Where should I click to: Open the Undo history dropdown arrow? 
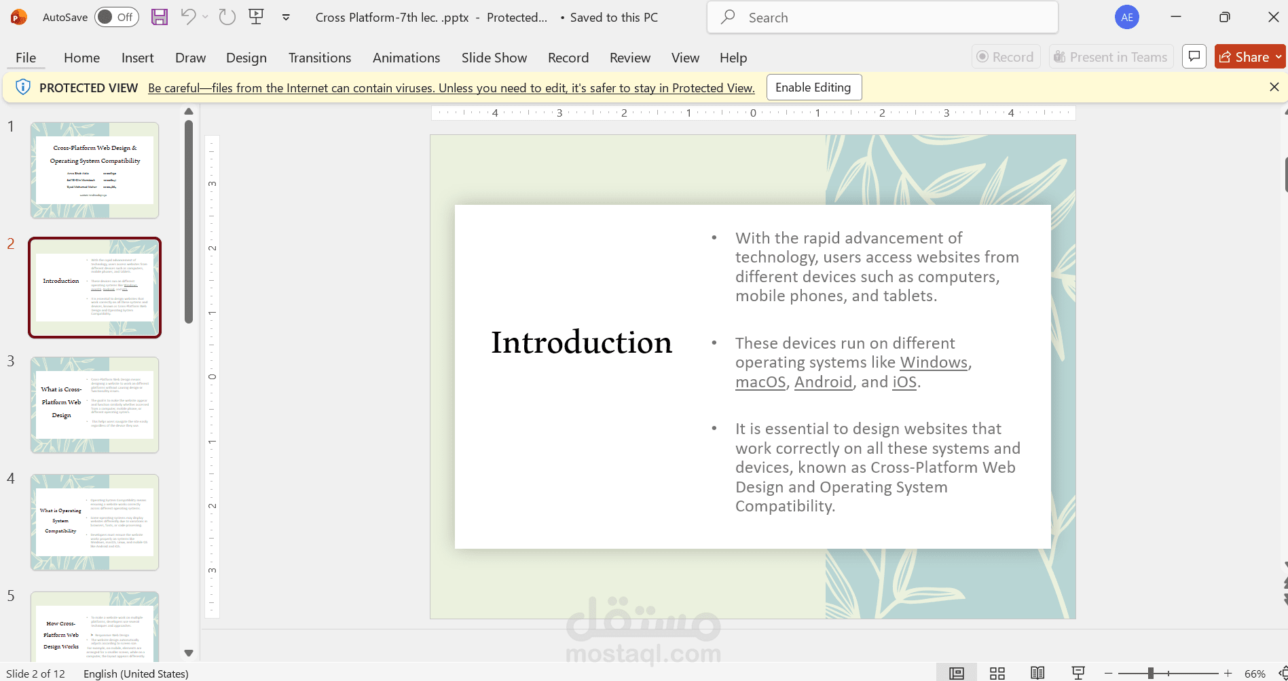[x=205, y=17]
